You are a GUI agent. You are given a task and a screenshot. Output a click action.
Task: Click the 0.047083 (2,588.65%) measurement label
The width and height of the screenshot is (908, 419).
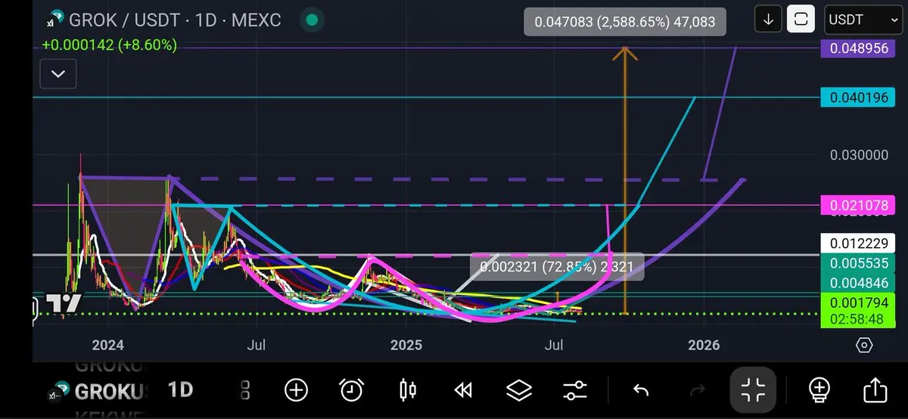click(x=625, y=22)
